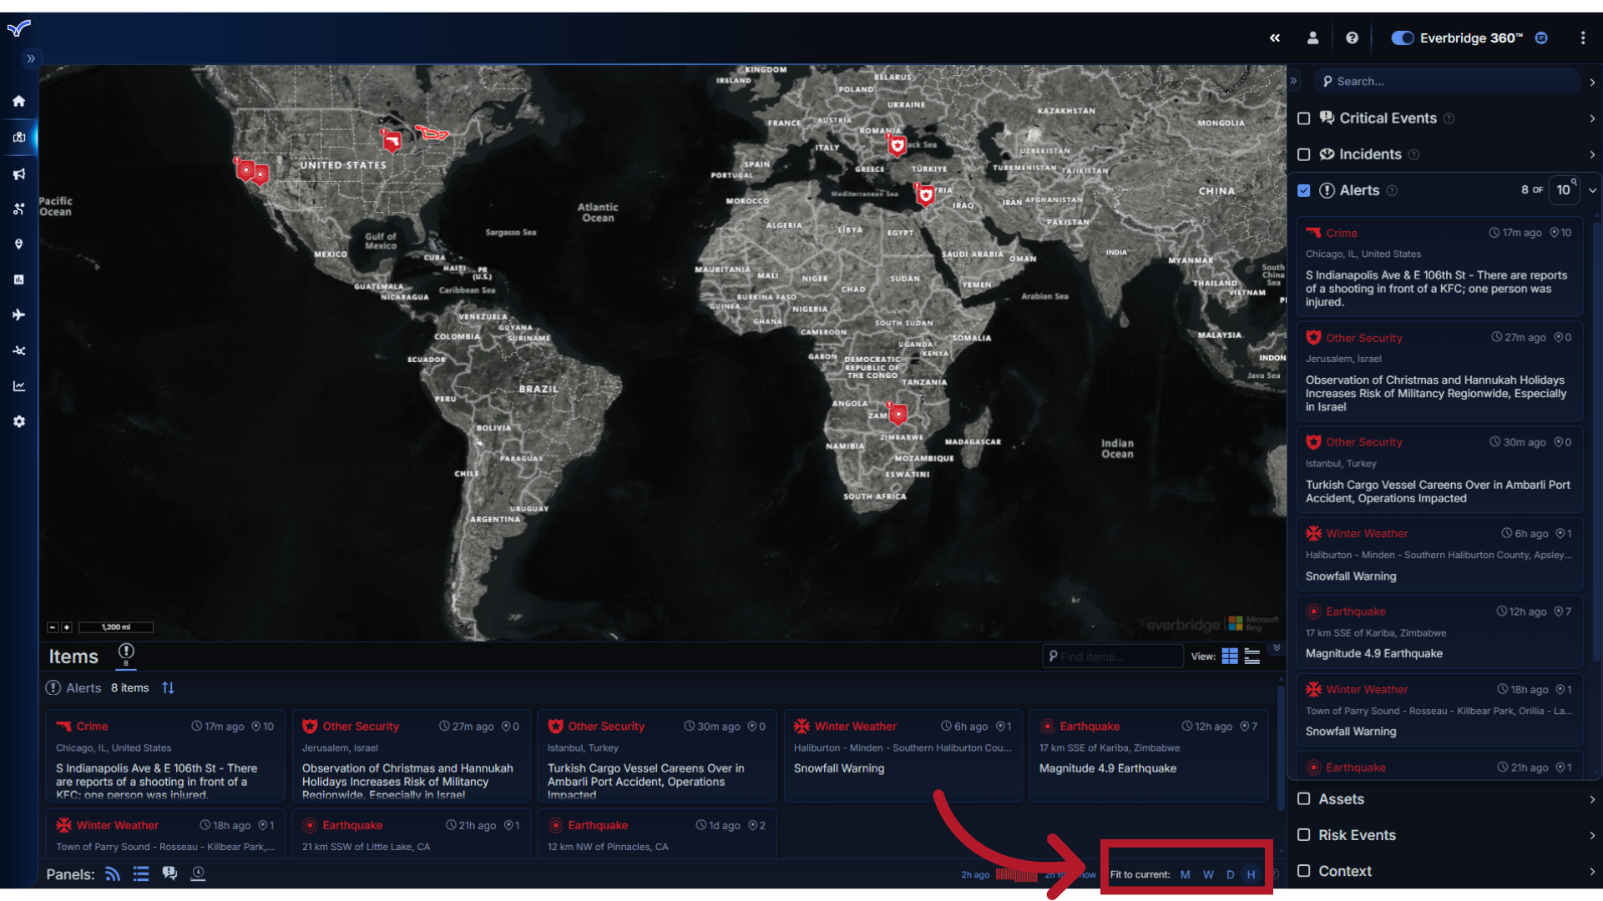Viewport: 1603px width, 901px height.
Task: Check the Incidents checkbox
Action: [x=1304, y=154]
